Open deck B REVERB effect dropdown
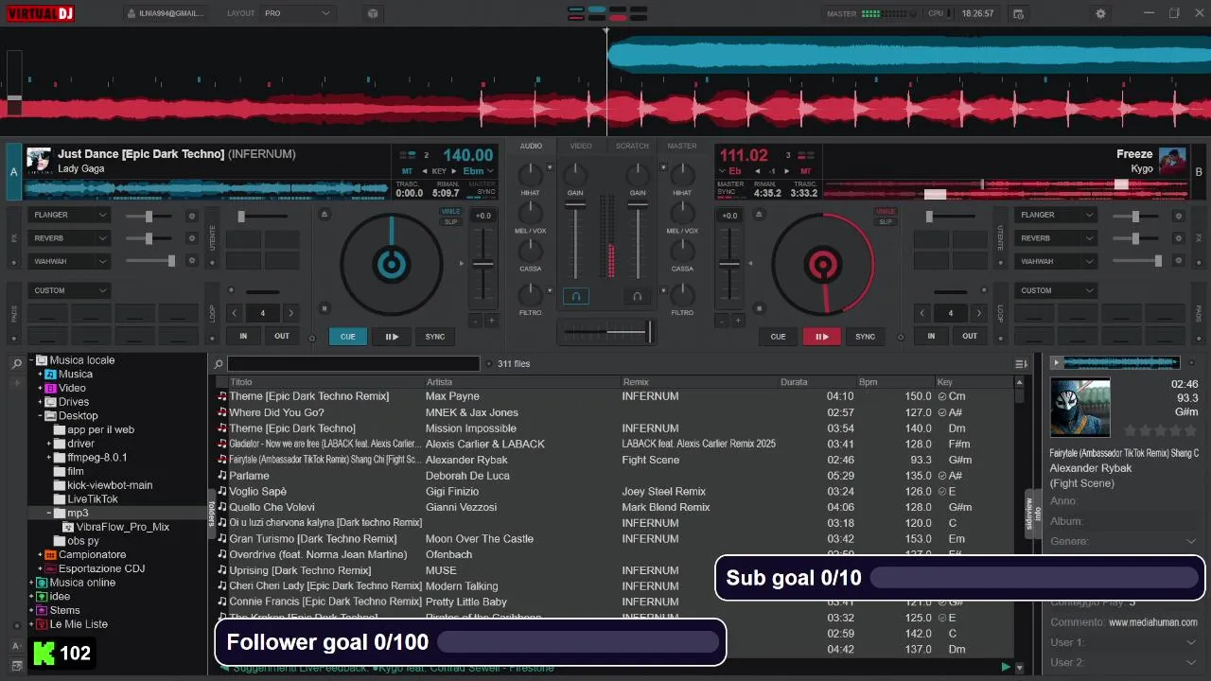Viewport: 1211px width, 681px height. pyautogui.click(x=1056, y=238)
